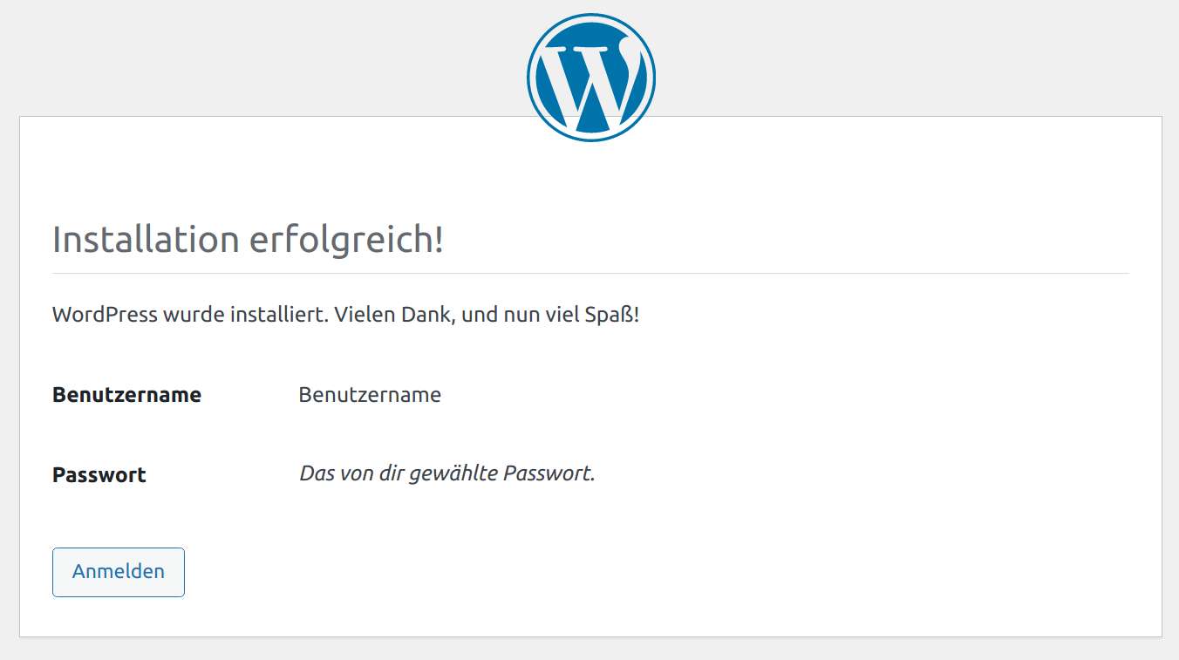
Task: Click the Anmelden login button
Action: pyautogui.click(x=119, y=572)
